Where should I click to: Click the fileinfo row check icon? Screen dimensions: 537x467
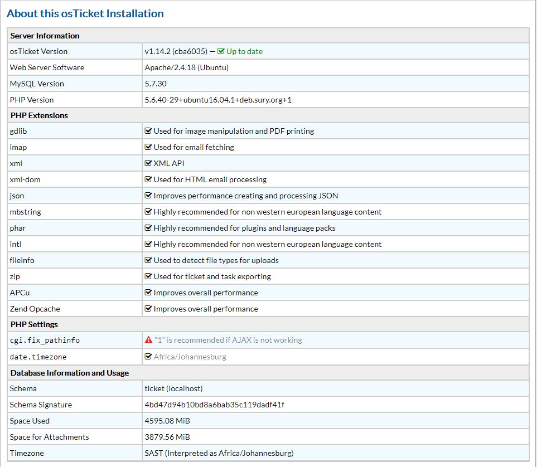pos(148,260)
